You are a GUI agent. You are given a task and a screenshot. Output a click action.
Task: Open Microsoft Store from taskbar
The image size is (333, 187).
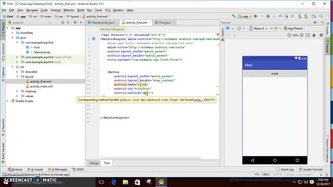coord(137,182)
